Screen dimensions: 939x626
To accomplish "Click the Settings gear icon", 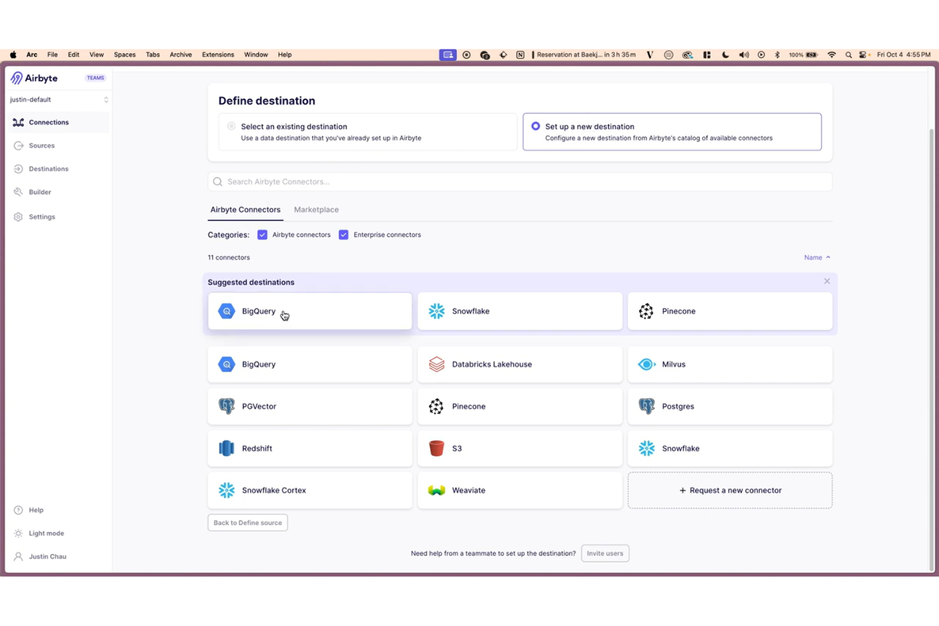I will pyautogui.click(x=18, y=217).
